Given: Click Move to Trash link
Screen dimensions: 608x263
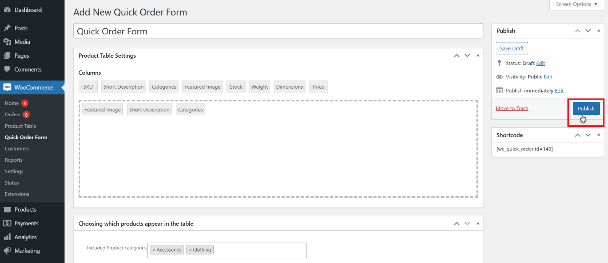Looking at the screenshot, I should pyautogui.click(x=512, y=108).
